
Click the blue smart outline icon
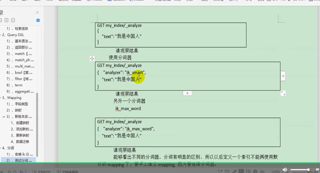[x=38, y=20]
